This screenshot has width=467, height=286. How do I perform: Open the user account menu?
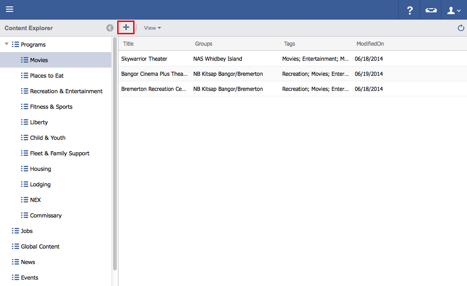tap(454, 10)
